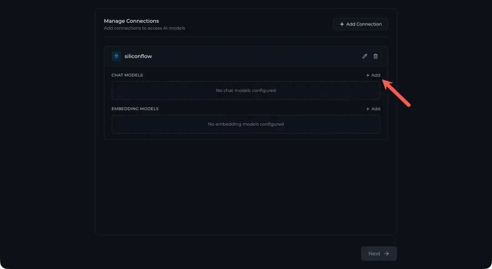Click "Add connections to access AI models" subtitle

(x=144, y=28)
